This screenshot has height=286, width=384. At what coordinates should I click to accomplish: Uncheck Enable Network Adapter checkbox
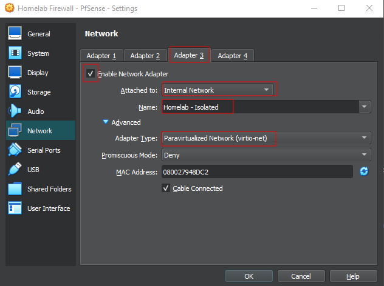coord(91,73)
